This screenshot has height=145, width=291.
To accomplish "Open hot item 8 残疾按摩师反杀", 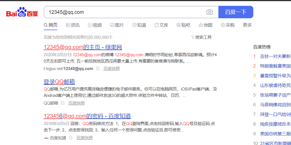I will 275,124.
